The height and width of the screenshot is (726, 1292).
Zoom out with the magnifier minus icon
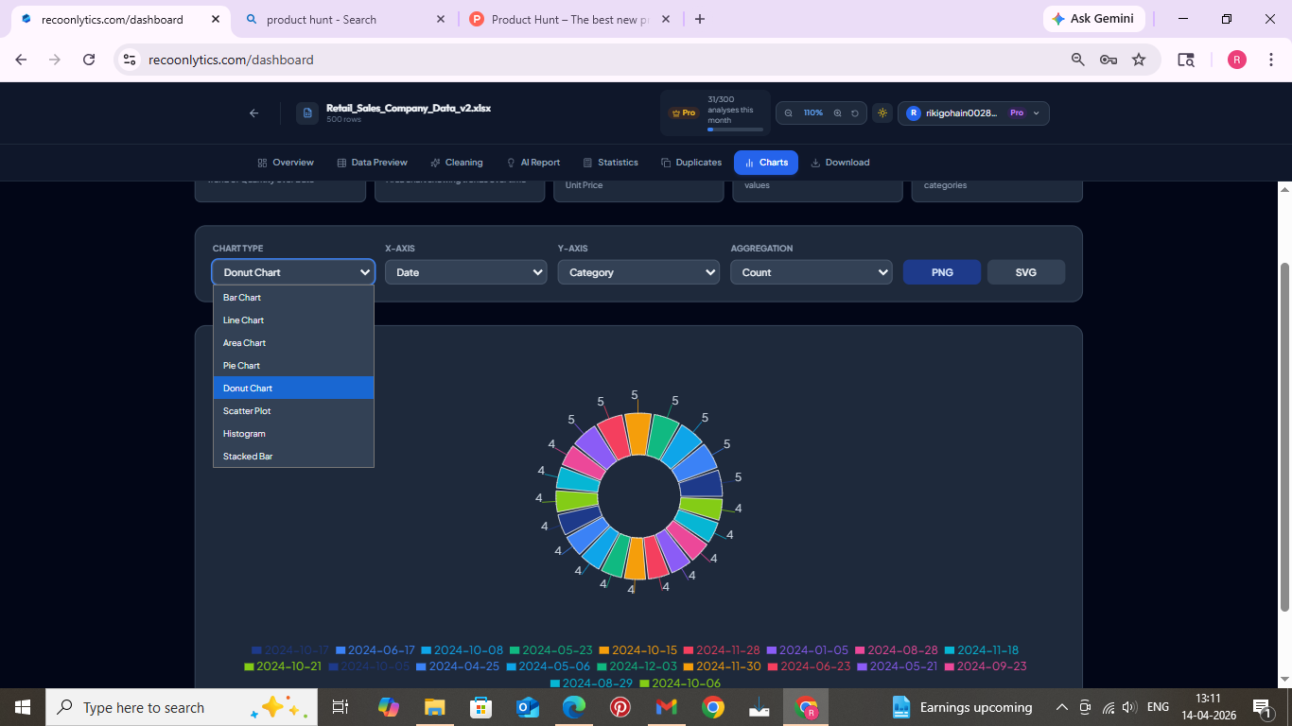tap(789, 113)
